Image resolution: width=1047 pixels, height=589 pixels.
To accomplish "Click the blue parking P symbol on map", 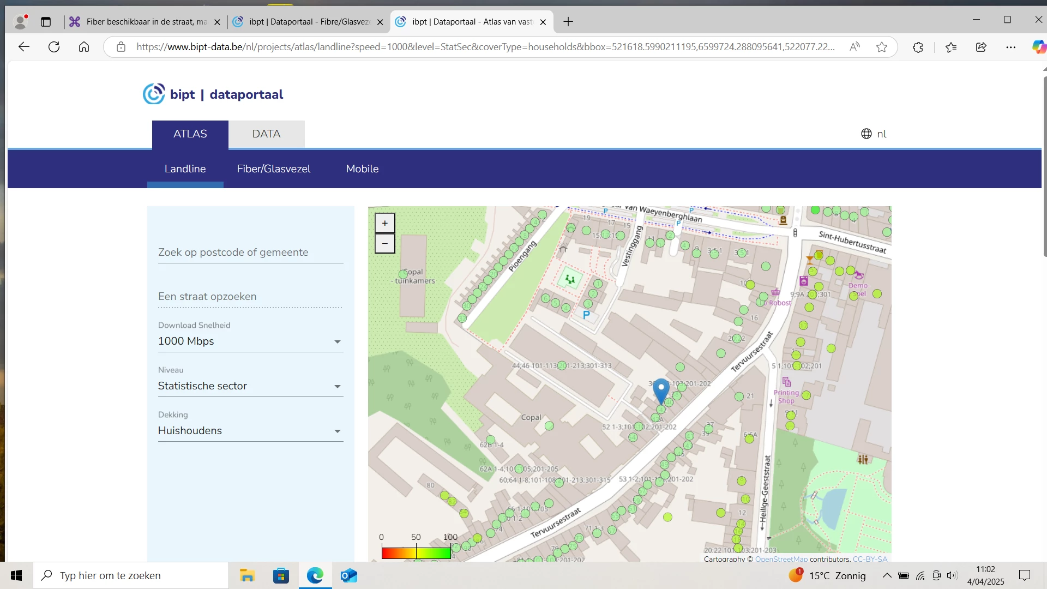I will 586,315.
